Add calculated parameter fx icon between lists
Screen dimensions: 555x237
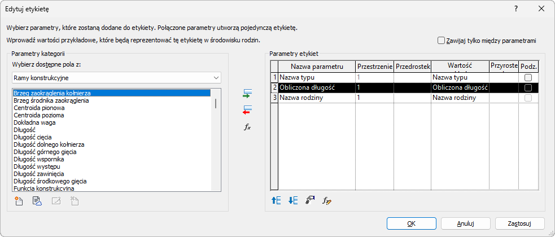point(247,128)
